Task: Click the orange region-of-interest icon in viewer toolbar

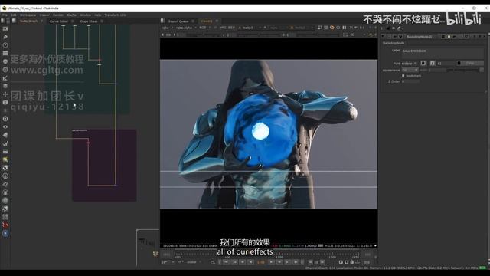Action: click(332, 28)
